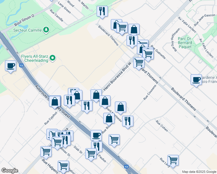This screenshot has width=217, height=174.
Task: Open the coffee cup marker beside Autoroute bottom center
Action: point(96,135)
